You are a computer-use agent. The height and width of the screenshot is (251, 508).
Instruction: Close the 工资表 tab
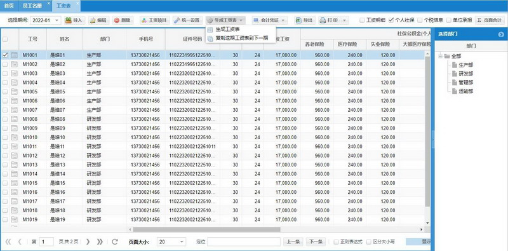coord(77,3)
